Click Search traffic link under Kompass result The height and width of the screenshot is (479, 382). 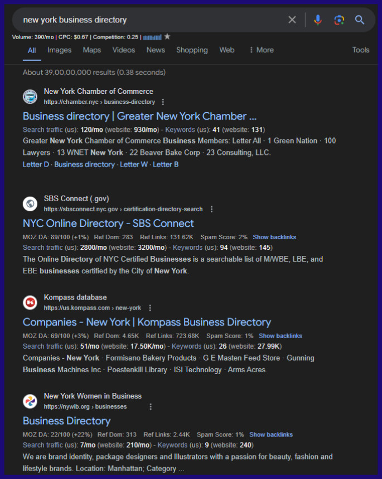tap(43, 346)
